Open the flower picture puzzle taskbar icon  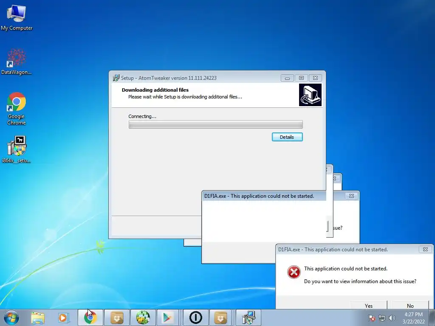143,318
